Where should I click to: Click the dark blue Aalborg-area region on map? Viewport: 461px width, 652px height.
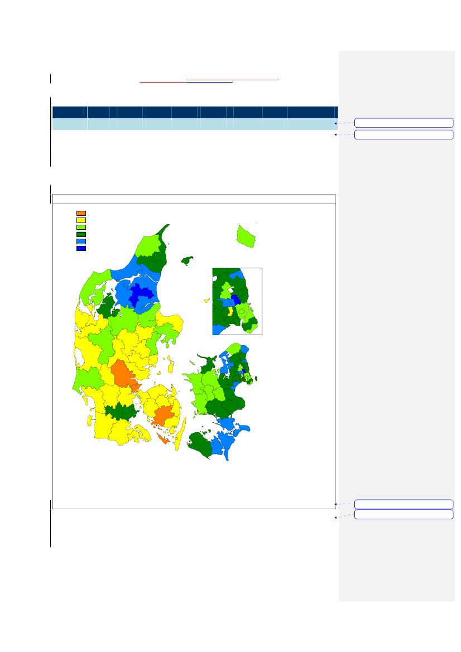(141, 293)
